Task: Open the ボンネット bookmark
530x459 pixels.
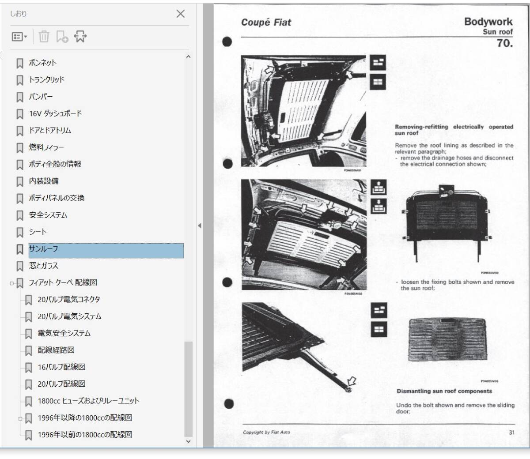Action: [x=42, y=63]
